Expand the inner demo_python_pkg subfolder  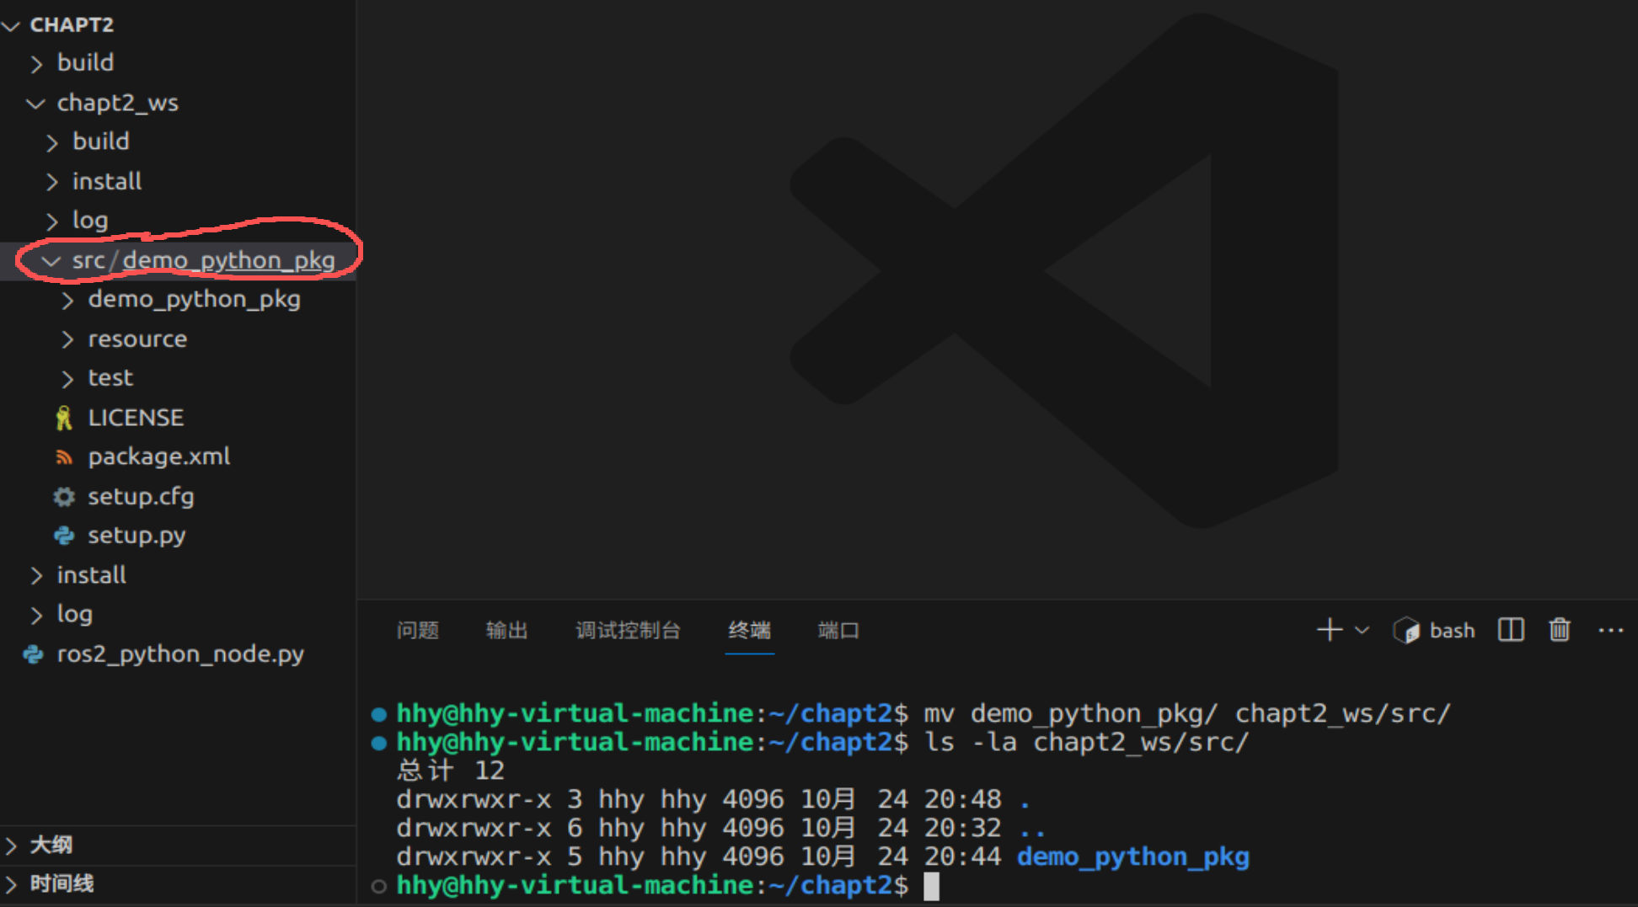(67, 301)
